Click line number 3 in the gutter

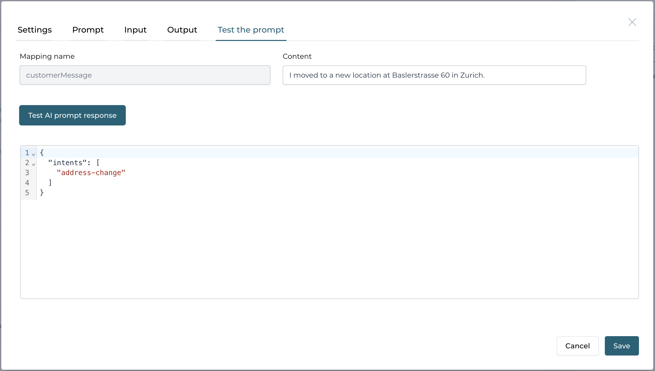(x=27, y=173)
